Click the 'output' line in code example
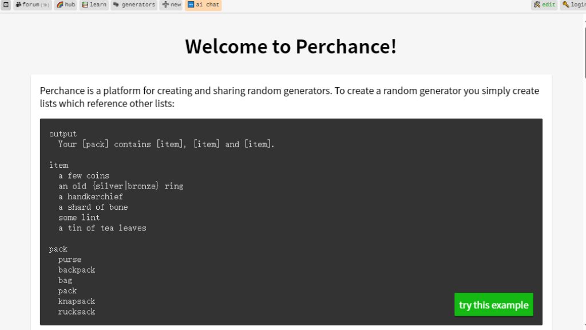The width and height of the screenshot is (586, 330). point(63,134)
